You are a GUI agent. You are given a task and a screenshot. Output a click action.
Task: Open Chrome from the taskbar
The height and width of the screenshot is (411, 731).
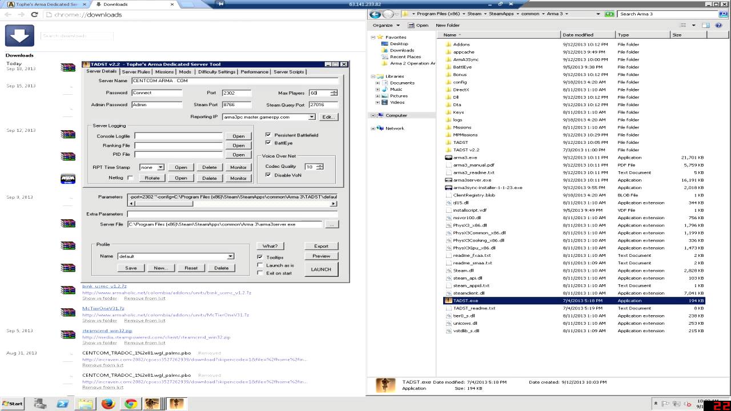coord(131,404)
